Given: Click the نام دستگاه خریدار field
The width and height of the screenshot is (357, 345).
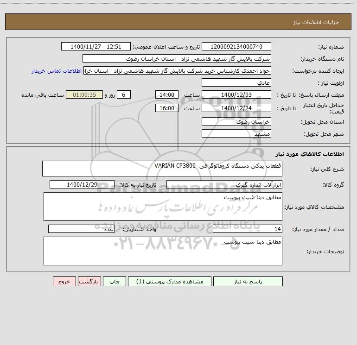Looking at the screenshot, I should (177, 58).
